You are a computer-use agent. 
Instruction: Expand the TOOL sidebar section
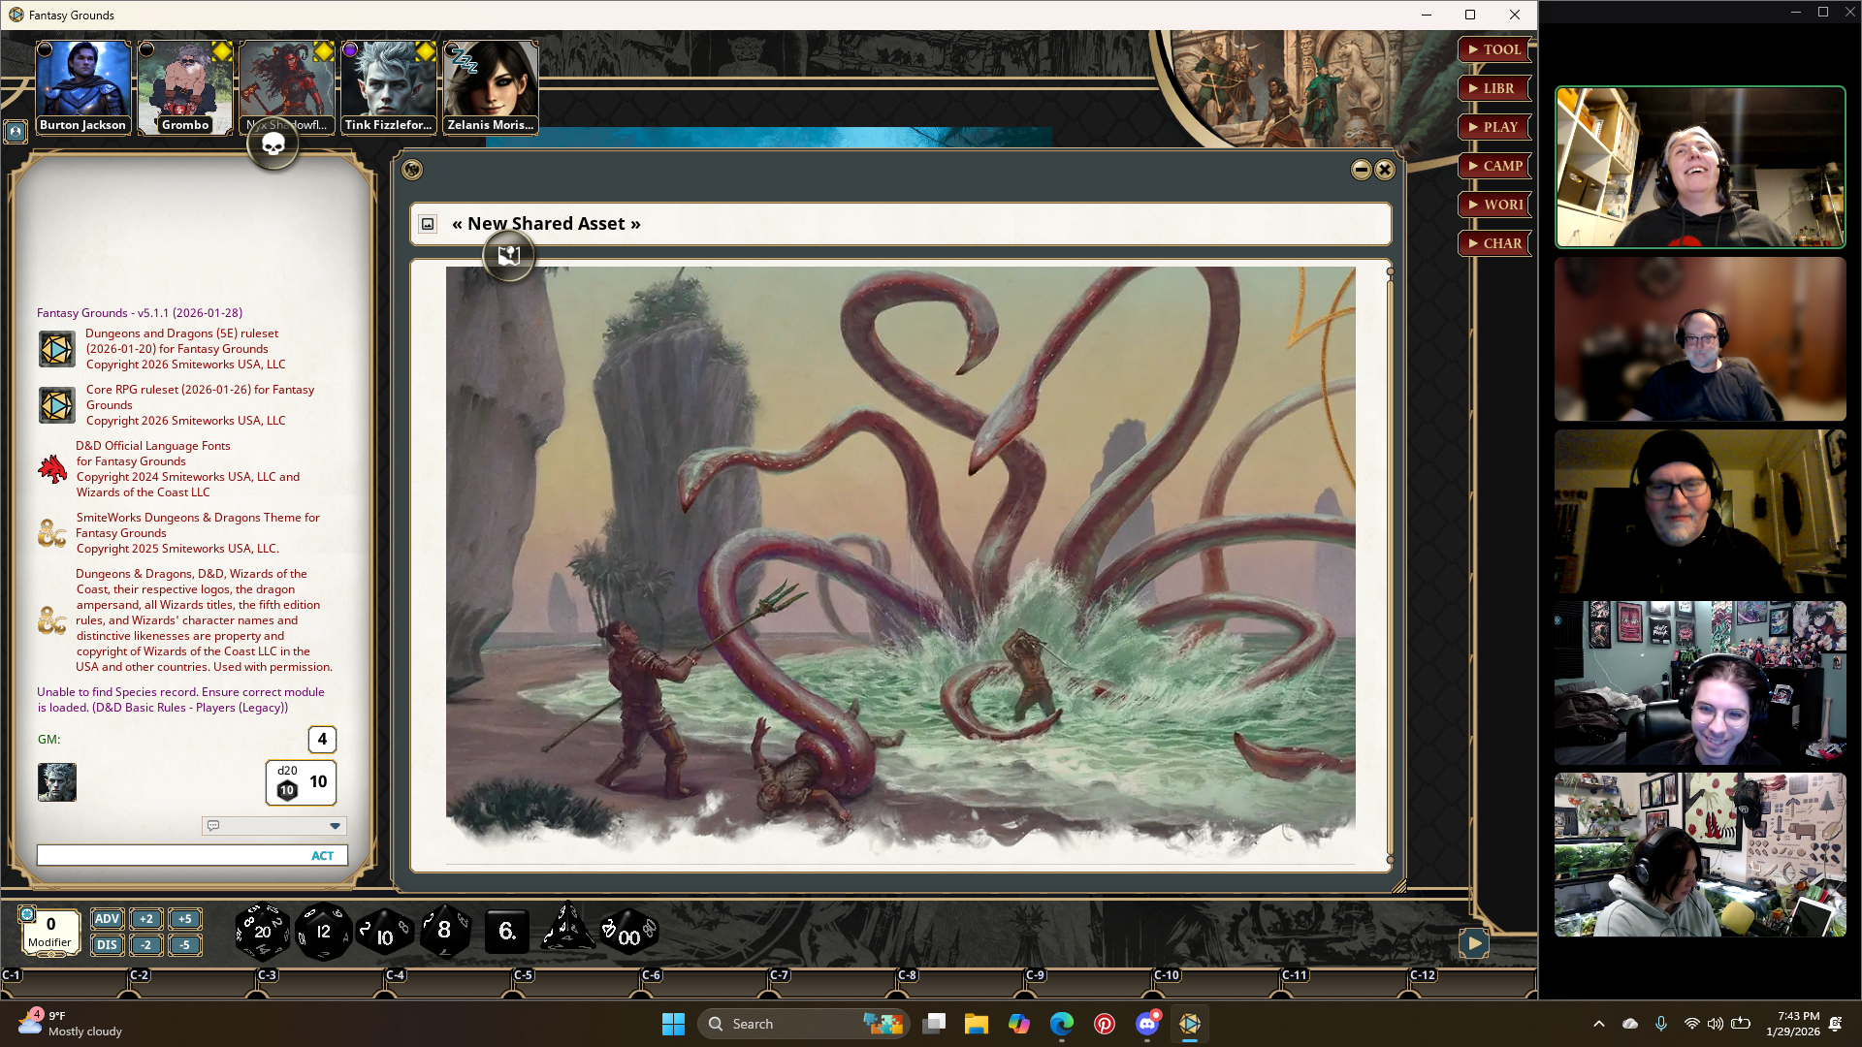click(x=1493, y=49)
